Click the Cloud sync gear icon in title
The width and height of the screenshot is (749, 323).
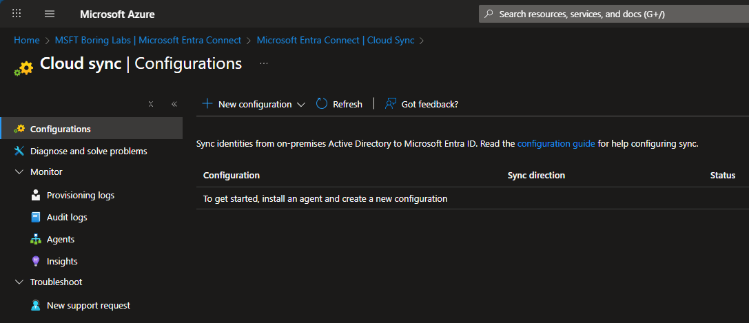coord(24,68)
